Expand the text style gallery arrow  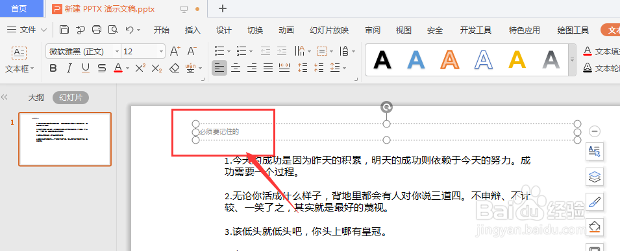[x=572, y=60]
